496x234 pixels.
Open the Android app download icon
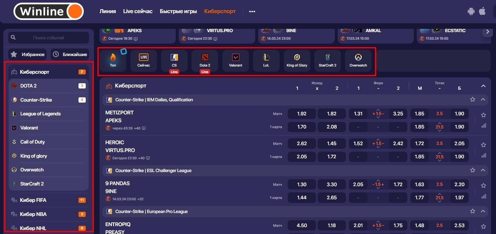tap(471, 11)
